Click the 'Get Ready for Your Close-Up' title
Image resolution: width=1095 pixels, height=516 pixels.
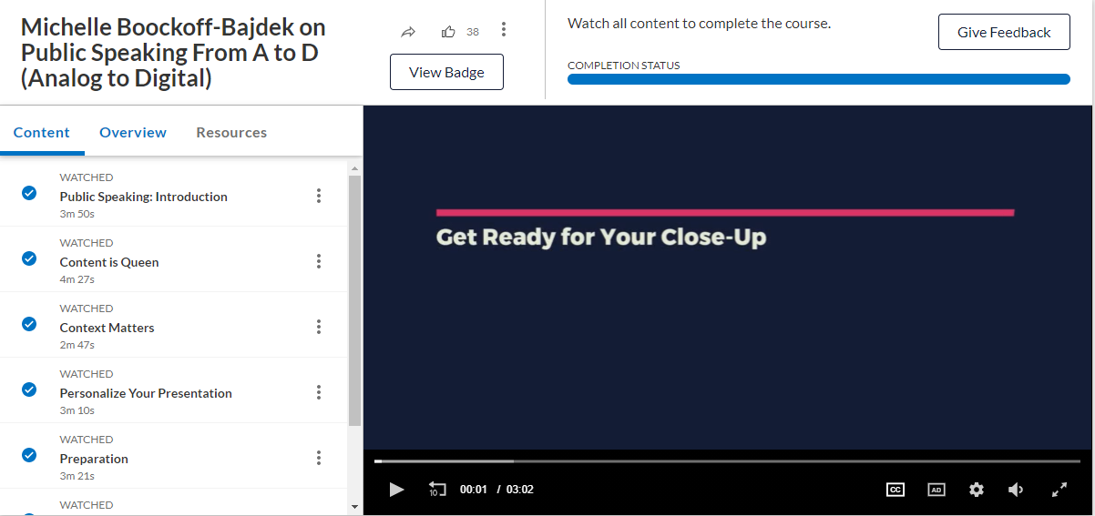(x=601, y=238)
